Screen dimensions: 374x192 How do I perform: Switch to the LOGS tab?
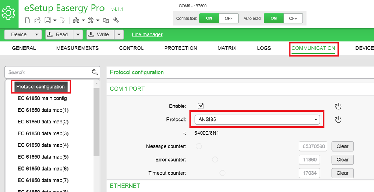264,48
